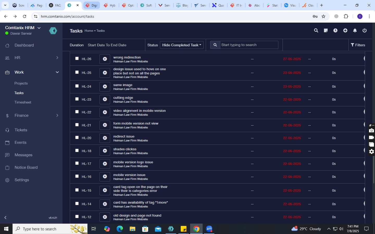Open the search icon in Tasks header
Screen dimensions: 375x234
click(316, 31)
